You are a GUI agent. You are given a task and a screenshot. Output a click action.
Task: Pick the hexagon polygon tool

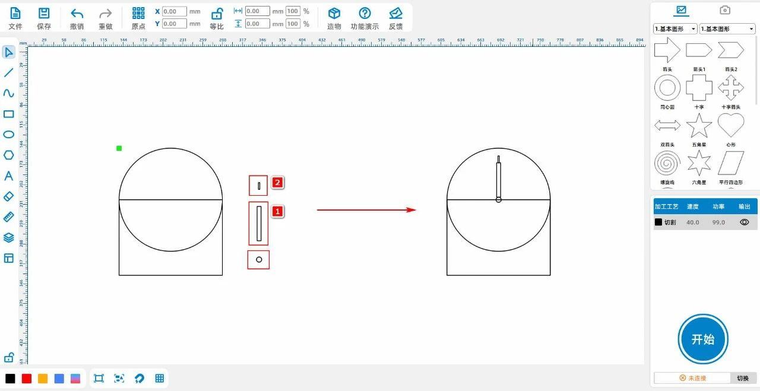click(x=9, y=155)
